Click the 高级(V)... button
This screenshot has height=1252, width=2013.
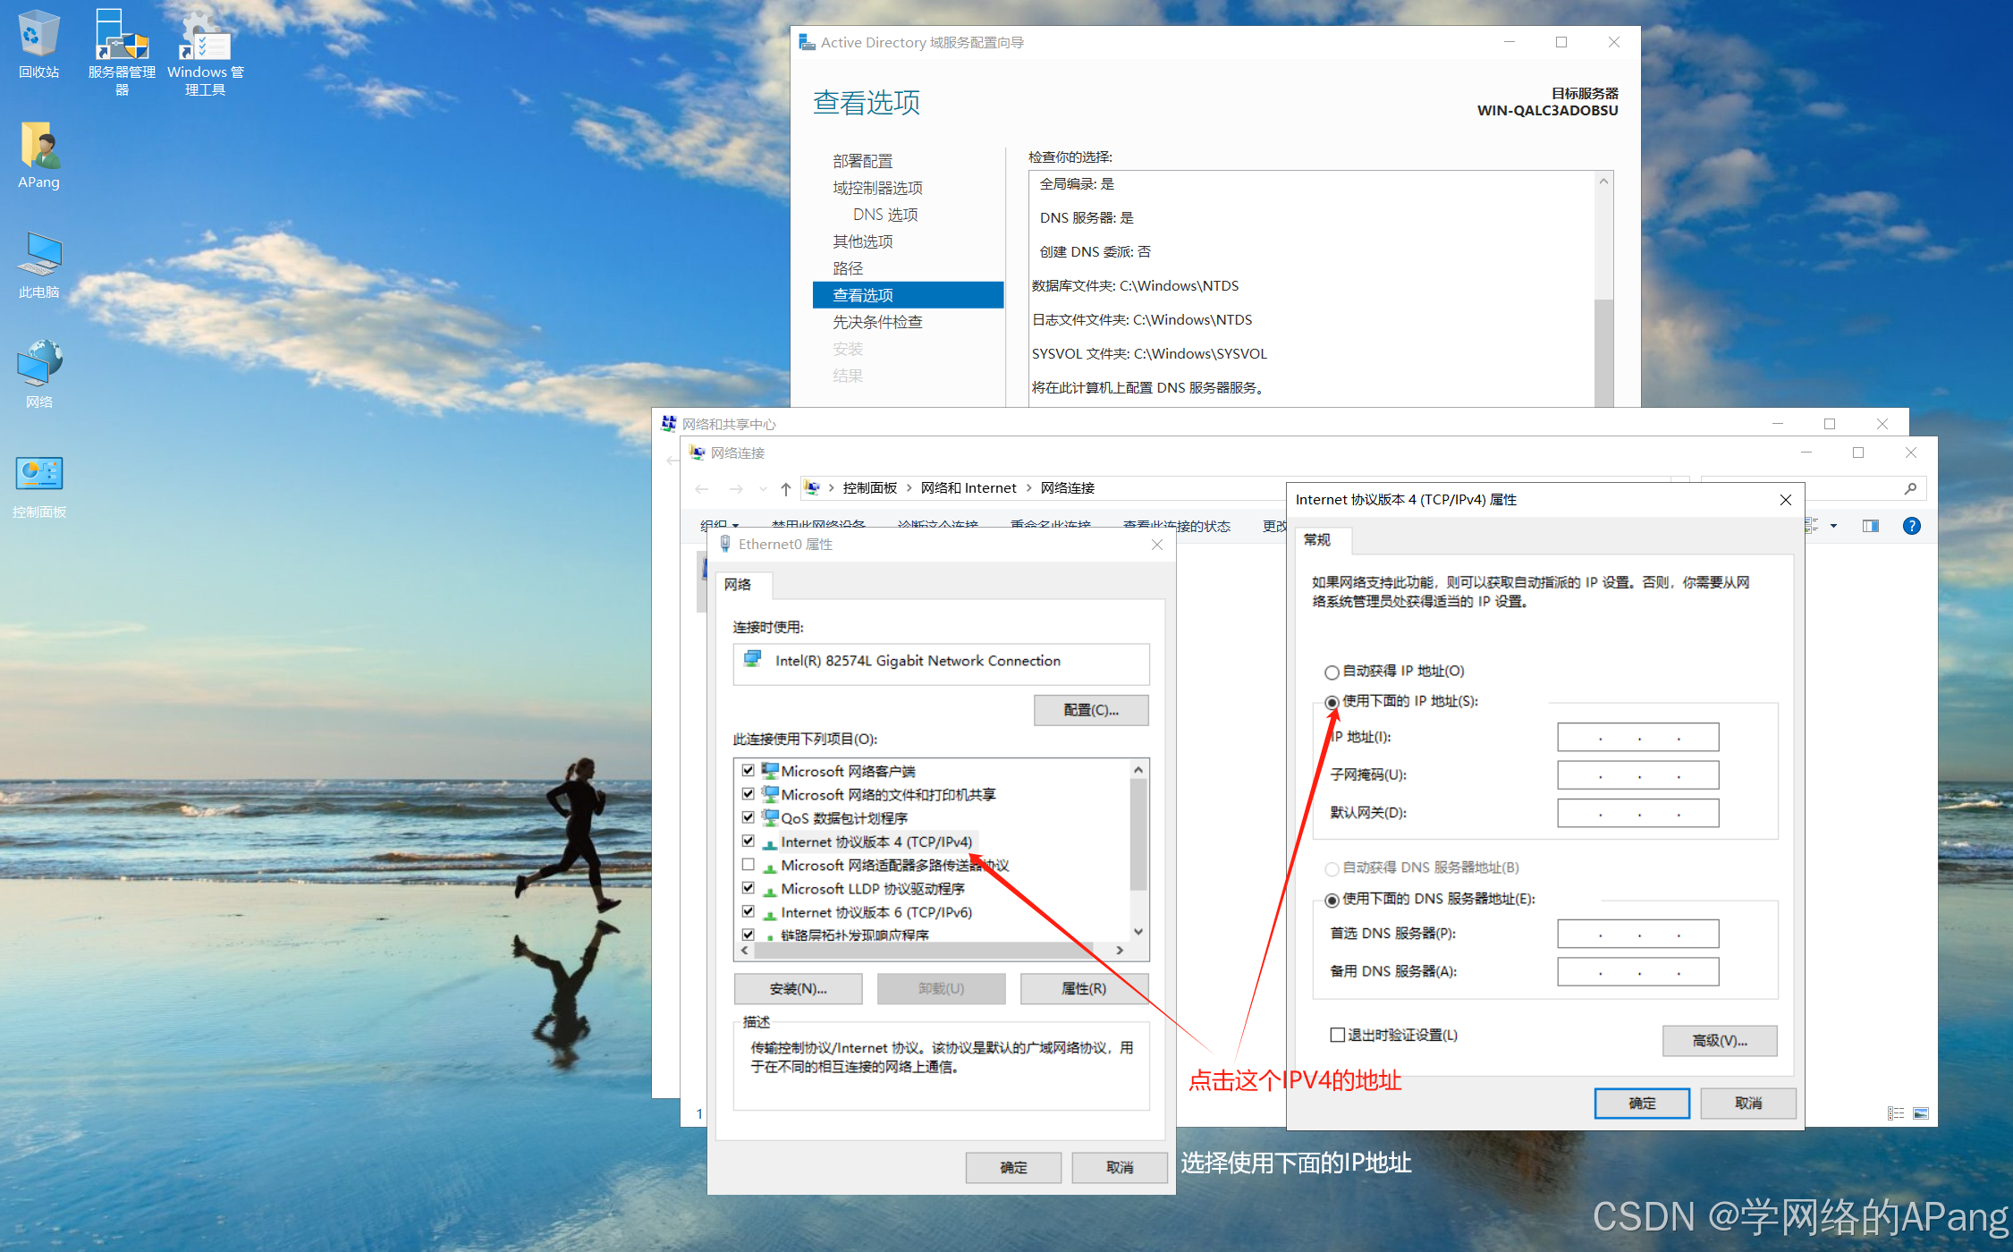[x=1719, y=1040]
